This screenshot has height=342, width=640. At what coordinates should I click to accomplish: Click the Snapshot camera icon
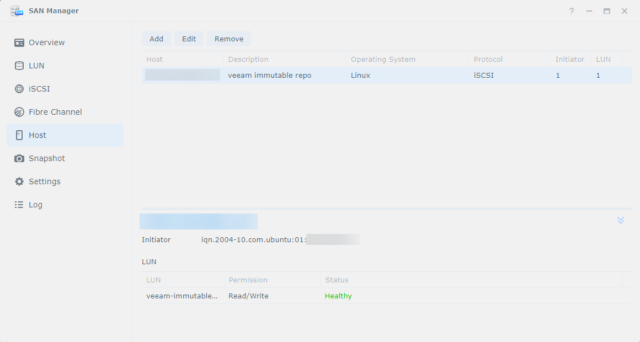[x=19, y=158]
